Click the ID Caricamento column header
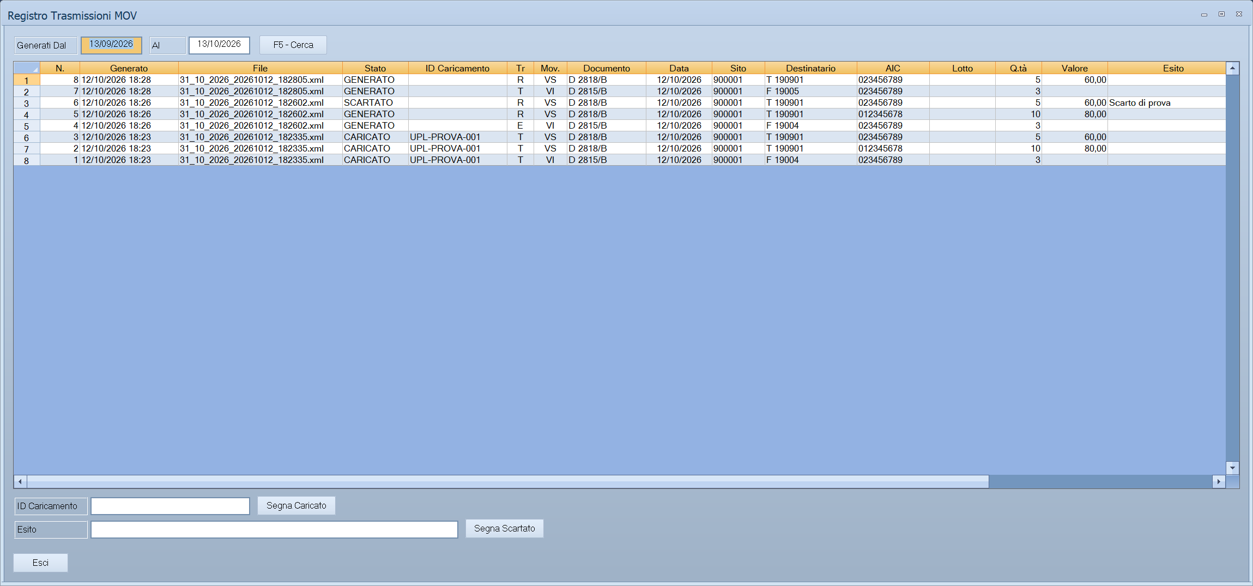The height and width of the screenshot is (586, 1253). 458,68
